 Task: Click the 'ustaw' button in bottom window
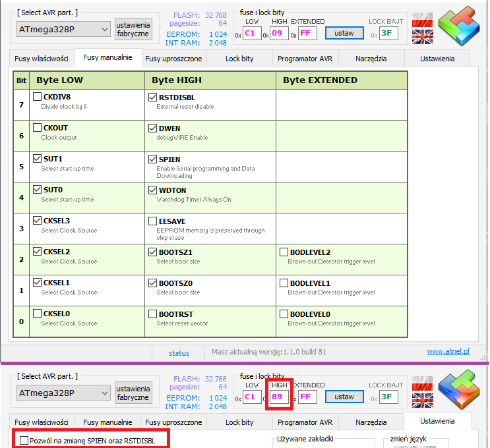[344, 397]
